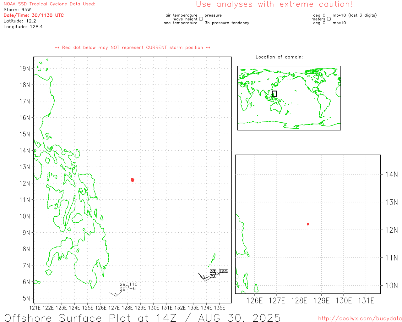The width and height of the screenshot is (402, 322).
Task: Click '10N' label on zoomed inset map
Action: coord(392,286)
